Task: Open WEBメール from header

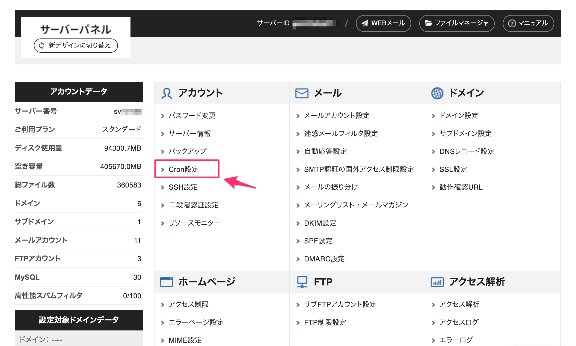Action: 383,23
